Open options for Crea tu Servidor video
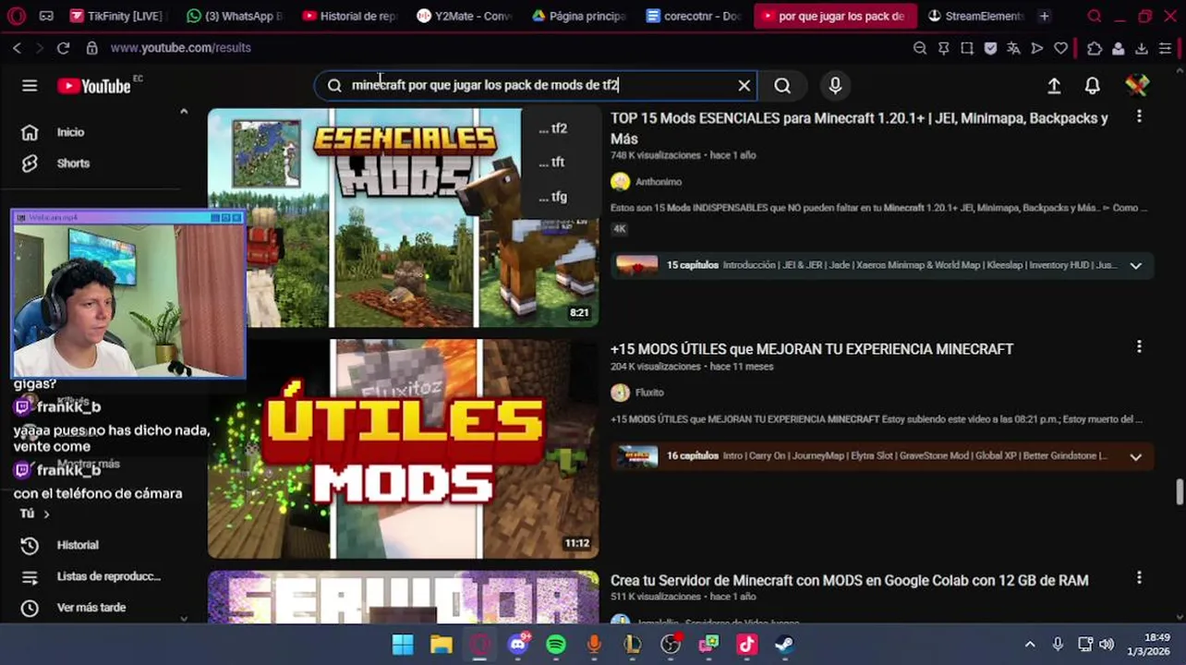 coord(1139,577)
